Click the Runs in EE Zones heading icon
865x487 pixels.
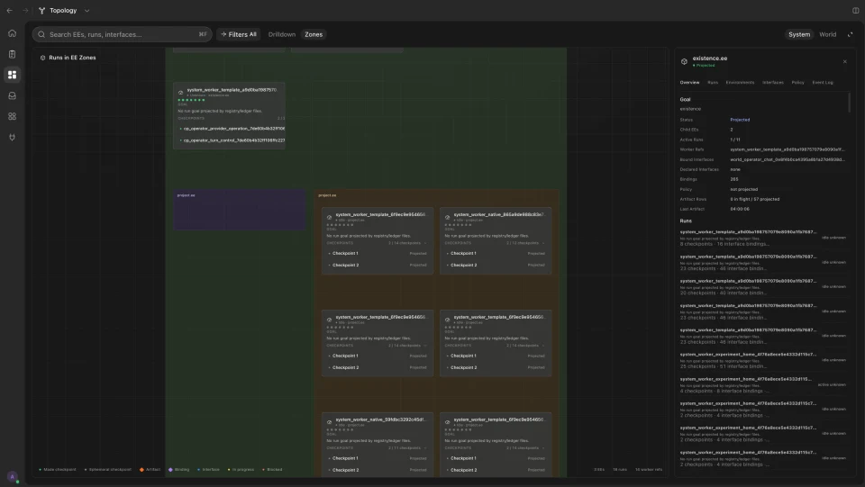(x=42, y=58)
